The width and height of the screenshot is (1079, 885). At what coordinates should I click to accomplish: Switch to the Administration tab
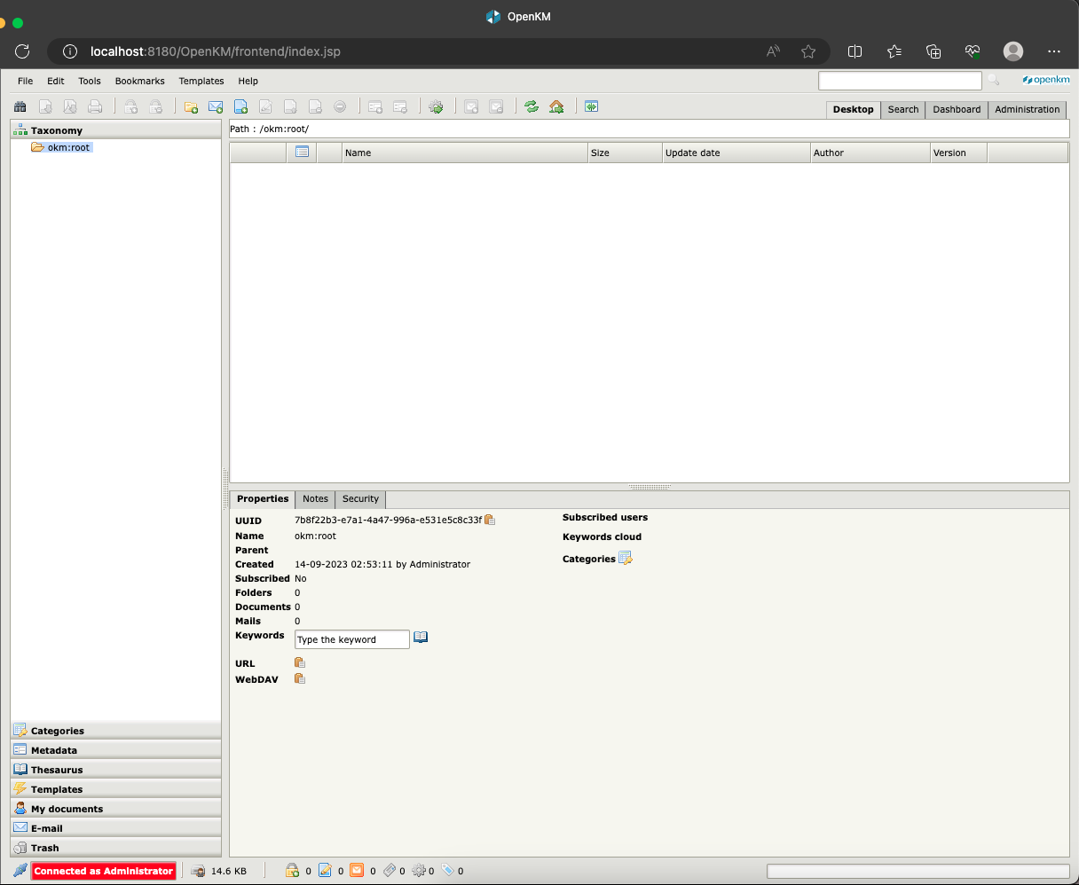point(1027,110)
